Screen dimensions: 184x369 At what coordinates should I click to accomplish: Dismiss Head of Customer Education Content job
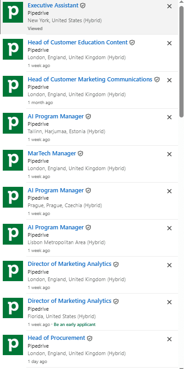tap(169, 43)
